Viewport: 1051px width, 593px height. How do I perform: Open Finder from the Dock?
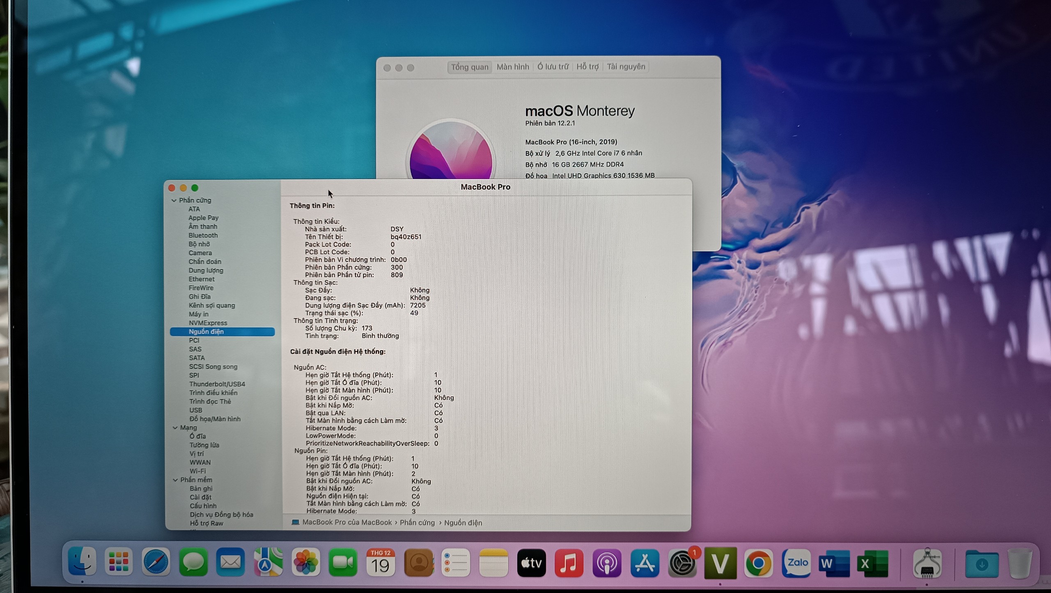pyautogui.click(x=82, y=562)
